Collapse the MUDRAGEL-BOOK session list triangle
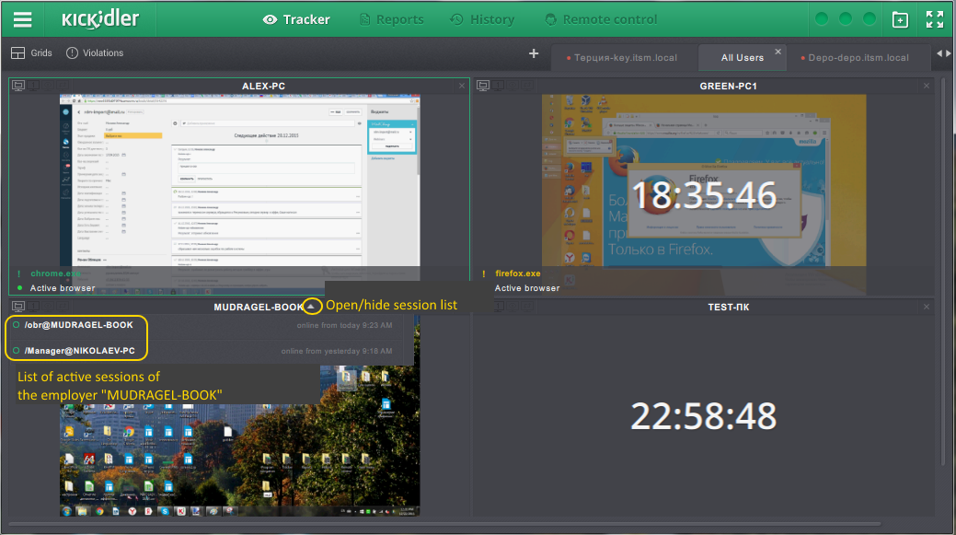Image resolution: width=956 pixels, height=535 pixels. [x=311, y=307]
